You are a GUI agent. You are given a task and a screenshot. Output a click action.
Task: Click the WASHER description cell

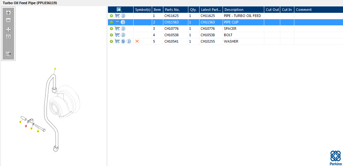[x=243, y=41]
